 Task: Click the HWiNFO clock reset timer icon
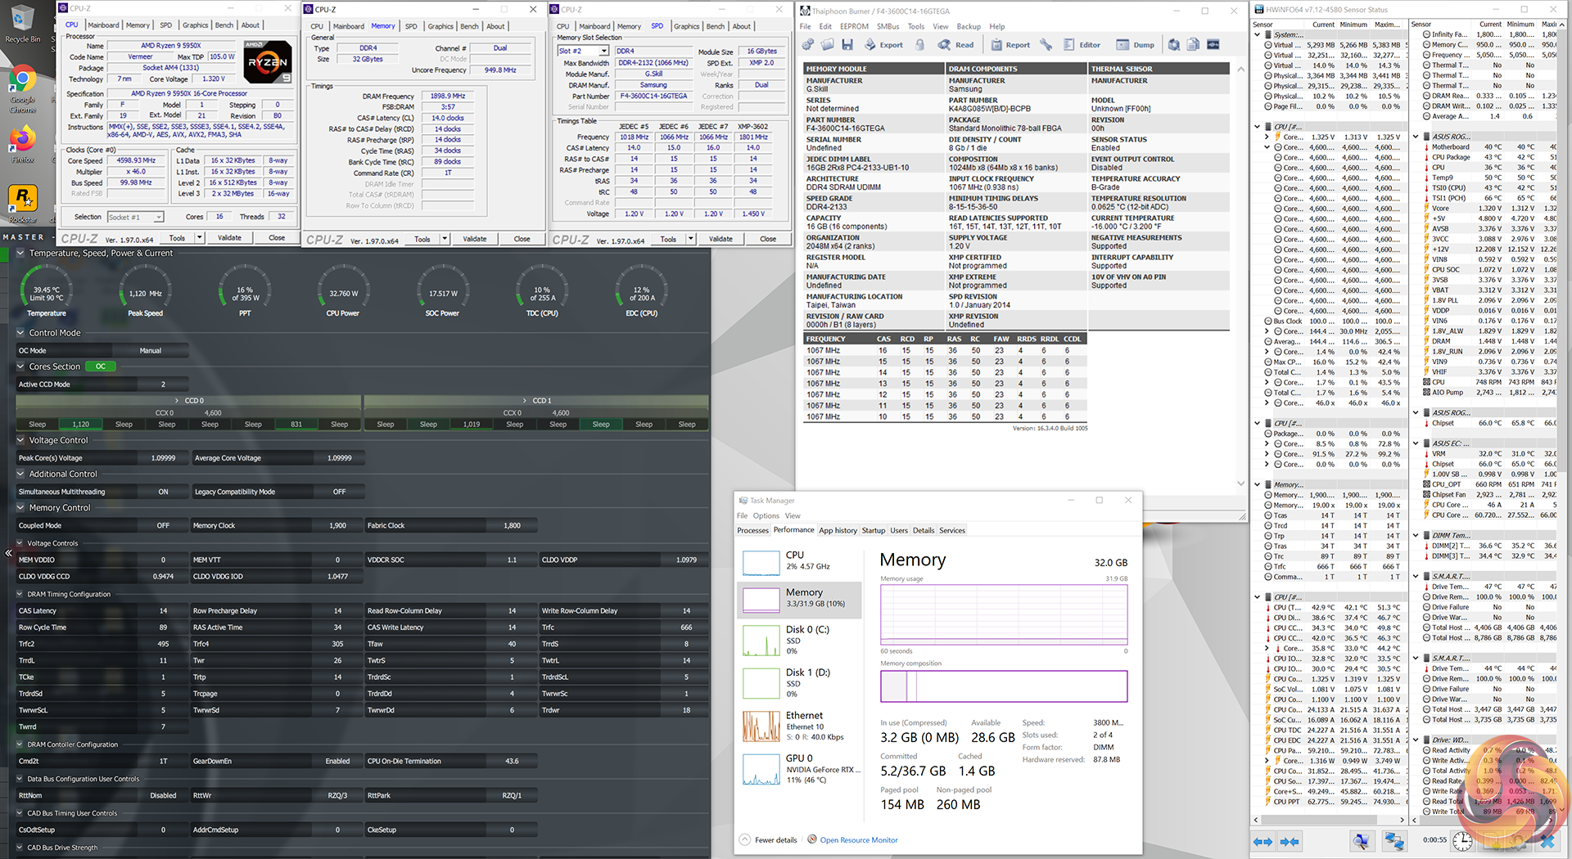coord(1462,841)
